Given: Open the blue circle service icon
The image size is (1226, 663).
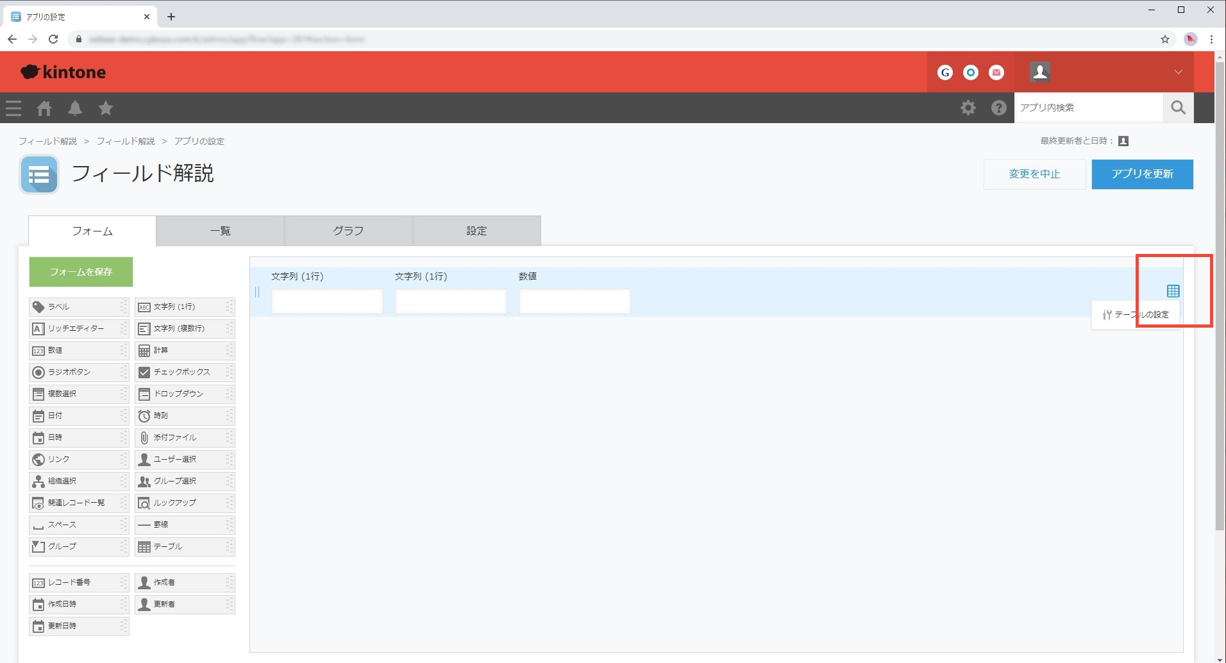Looking at the screenshot, I should 971,72.
